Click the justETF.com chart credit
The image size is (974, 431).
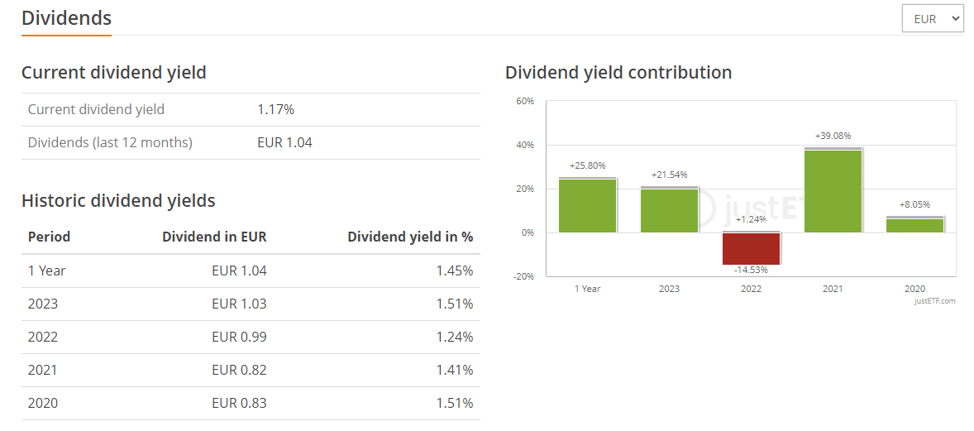[935, 301]
